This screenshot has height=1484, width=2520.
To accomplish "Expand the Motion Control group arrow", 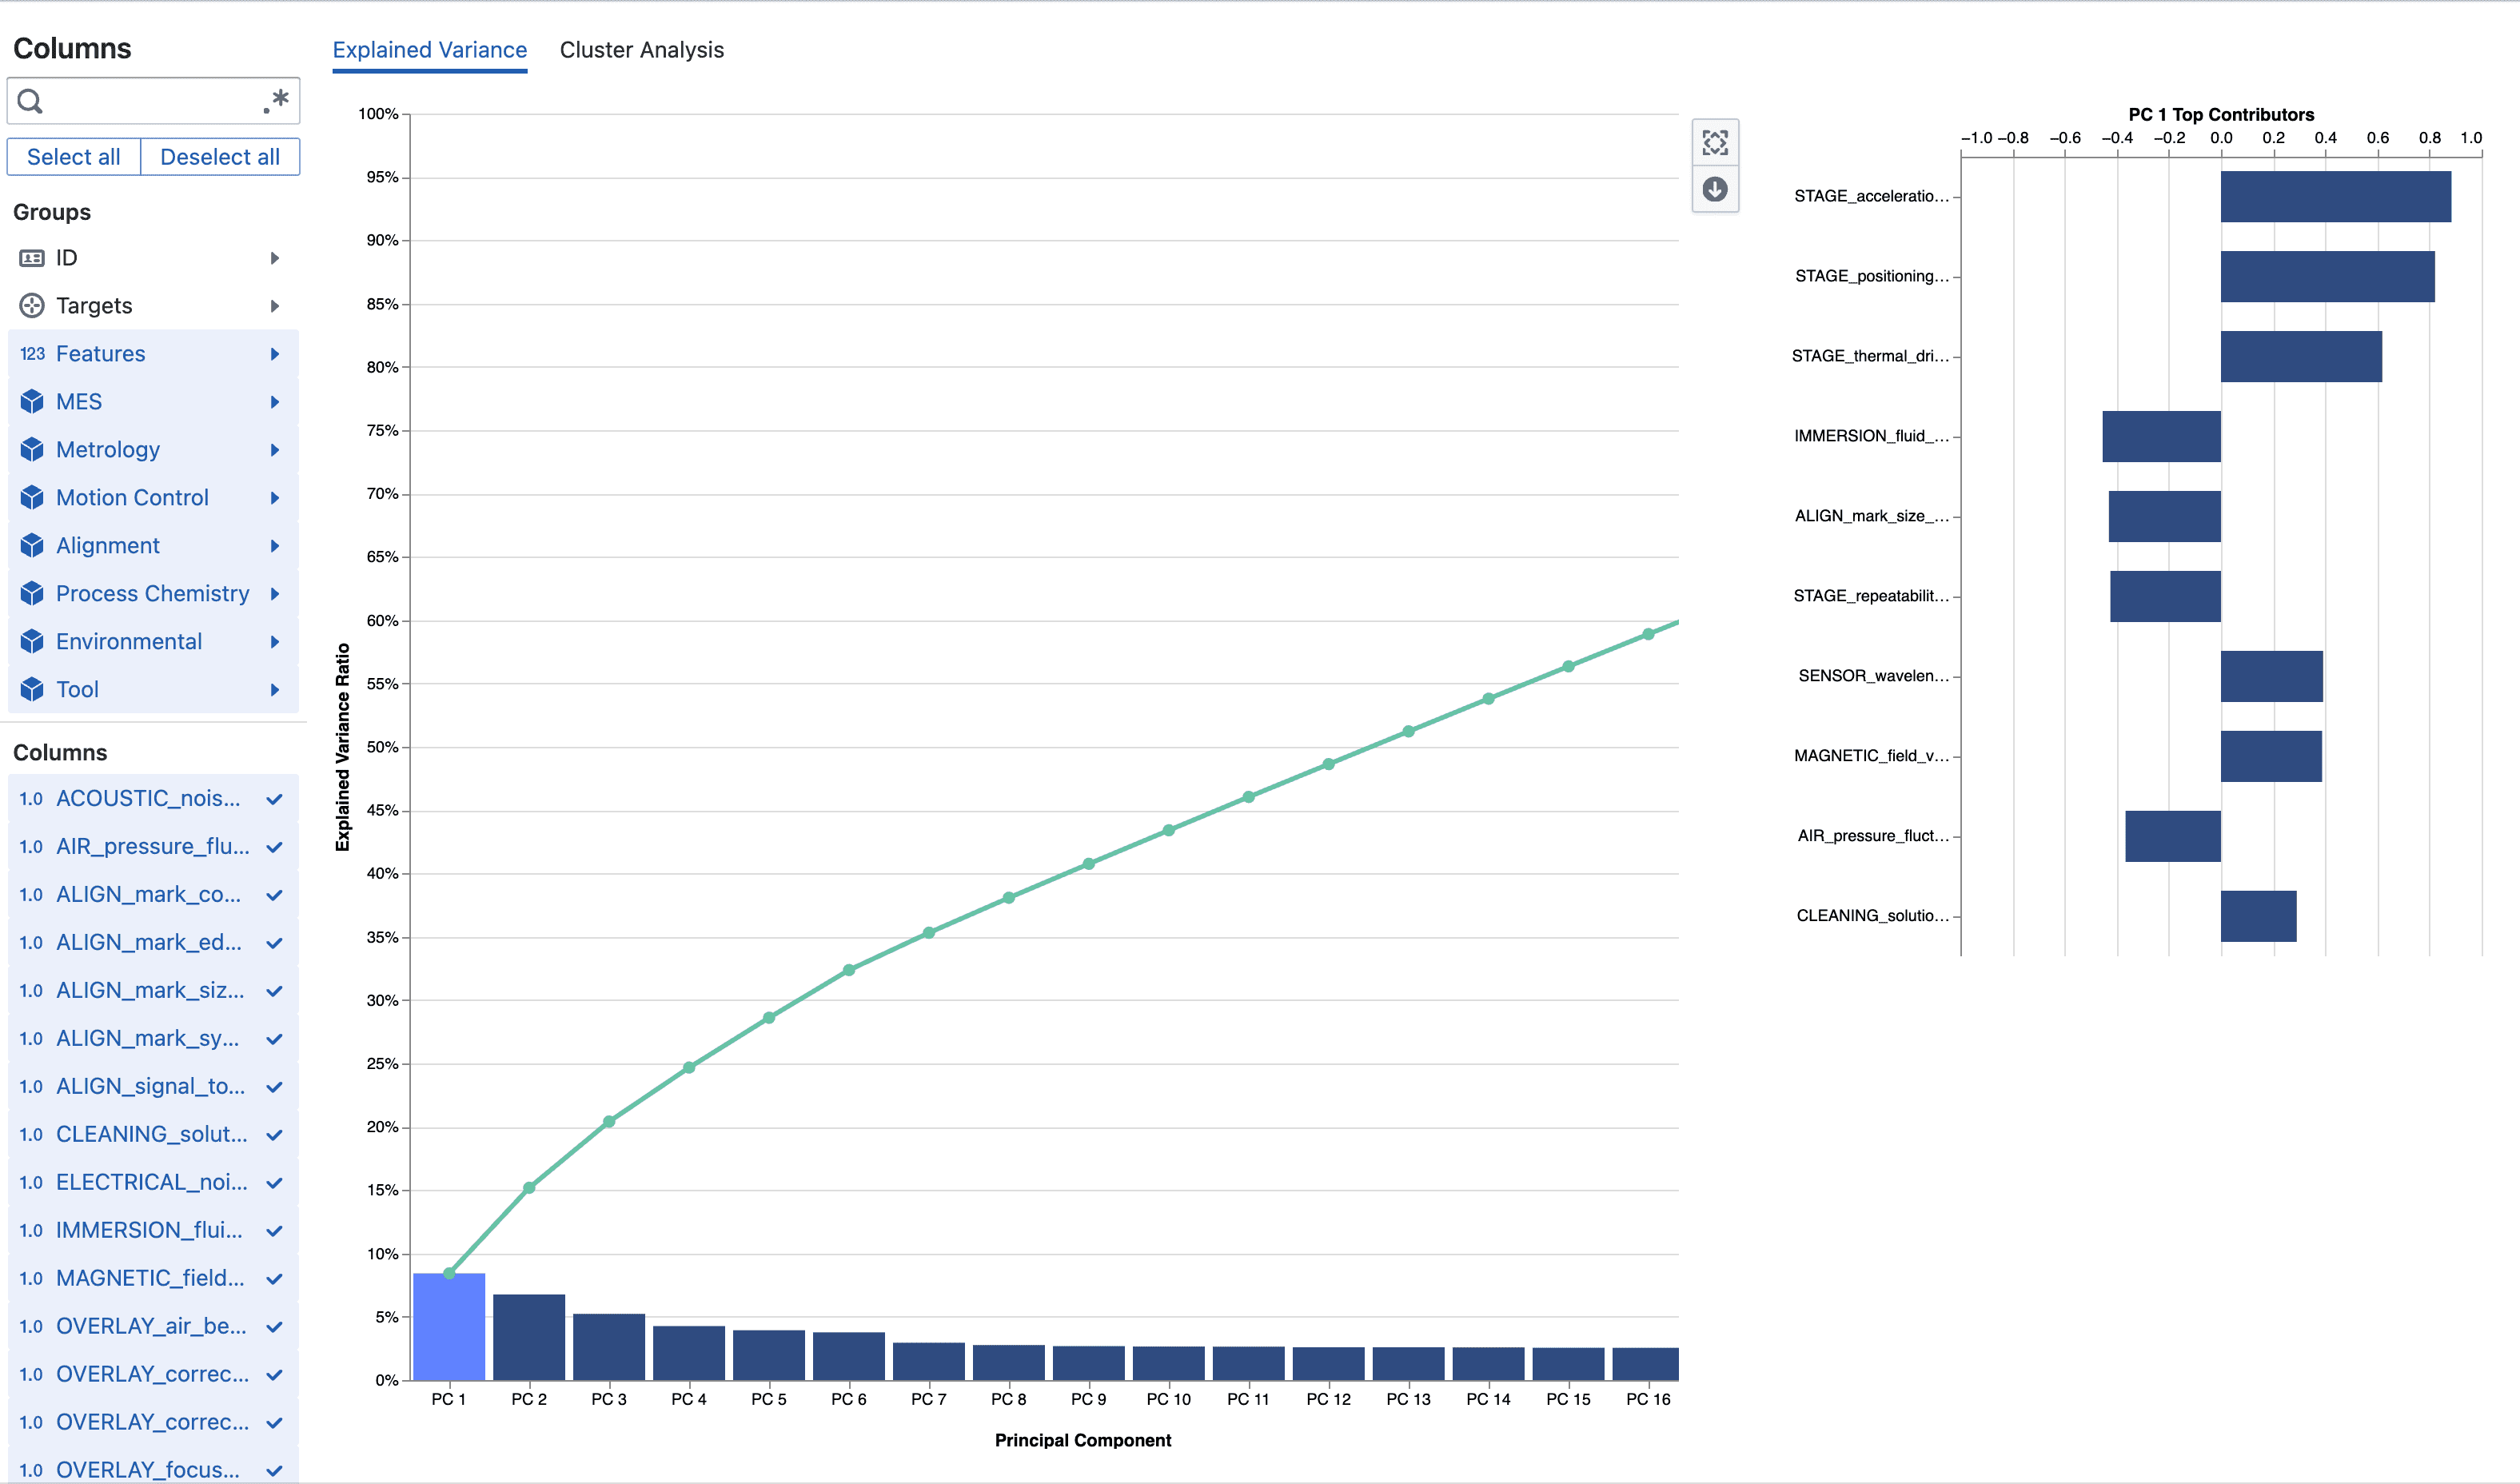I will (x=275, y=498).
